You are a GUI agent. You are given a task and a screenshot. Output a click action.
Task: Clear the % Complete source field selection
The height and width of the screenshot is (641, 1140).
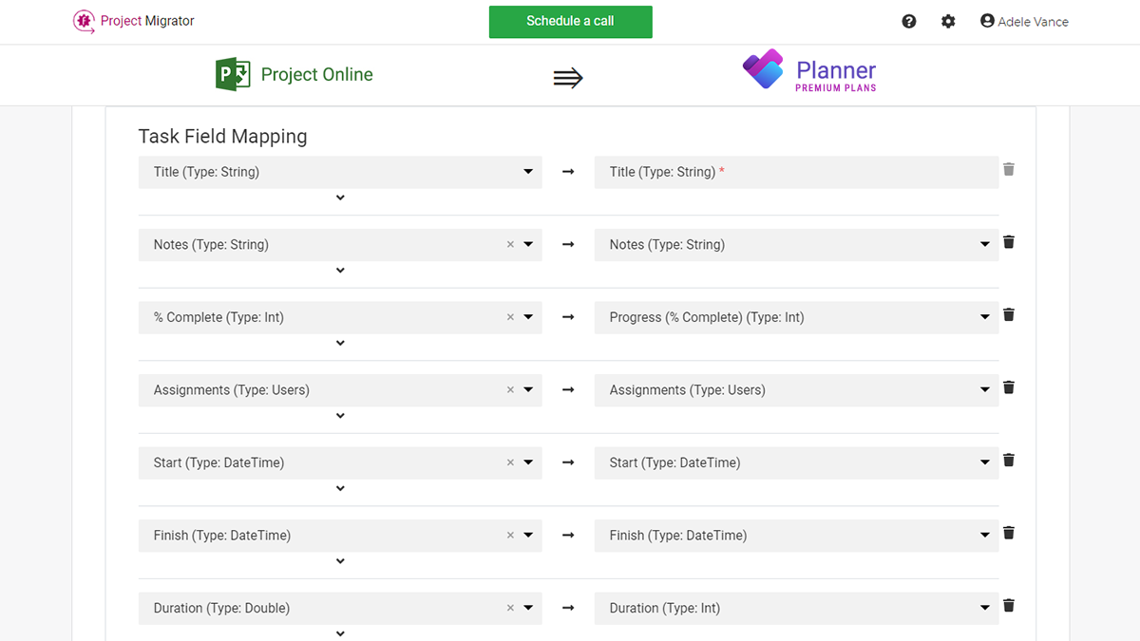510,317
